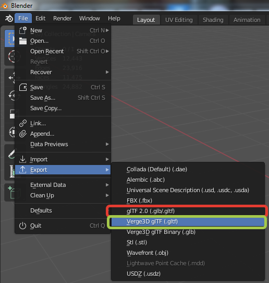This screenshot has height=283, width=269.
Task: Open the File menu
Action: point(23,18)
